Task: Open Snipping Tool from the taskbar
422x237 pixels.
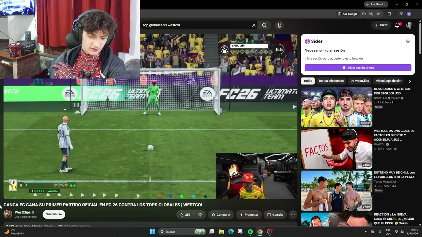Action: pos(241,232)
